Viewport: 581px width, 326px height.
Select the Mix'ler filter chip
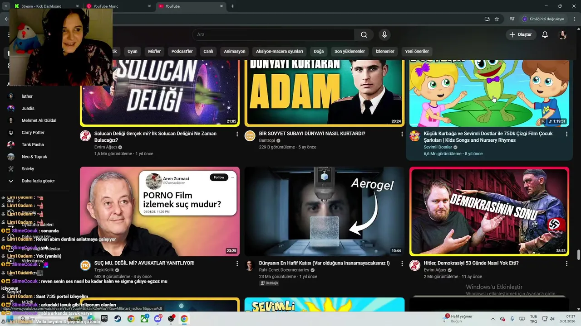click(154, 51)
